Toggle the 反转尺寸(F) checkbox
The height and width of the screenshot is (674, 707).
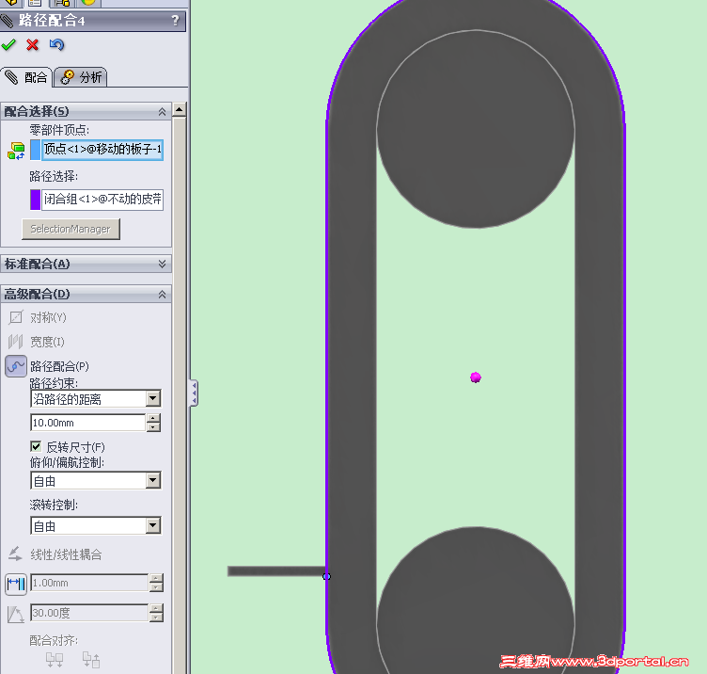click(x=36, y=447)
